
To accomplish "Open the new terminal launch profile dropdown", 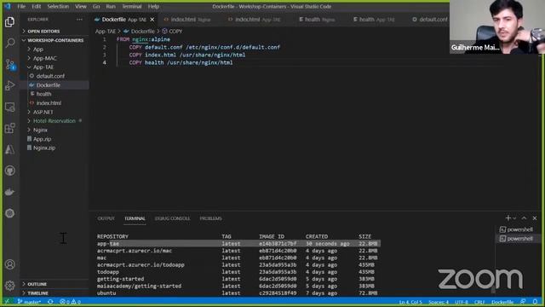I will (514, 218).
